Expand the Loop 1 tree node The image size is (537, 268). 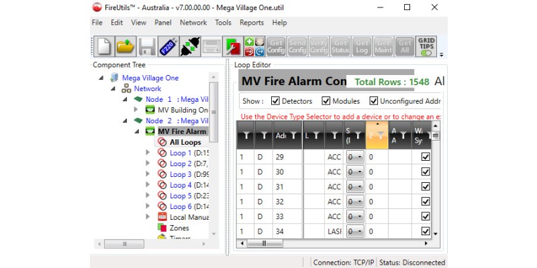tap(148, 153)
